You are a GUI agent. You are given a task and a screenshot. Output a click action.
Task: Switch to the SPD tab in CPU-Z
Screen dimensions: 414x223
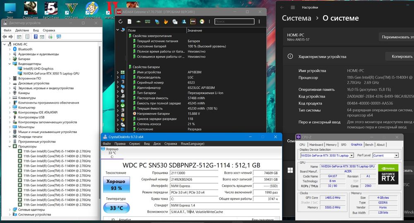click(344, 145)
